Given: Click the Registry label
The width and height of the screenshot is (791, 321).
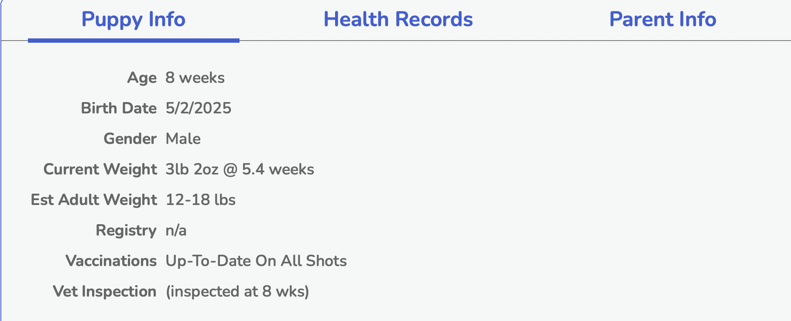Looking at the screenshot, I should (x=126, y=230).
